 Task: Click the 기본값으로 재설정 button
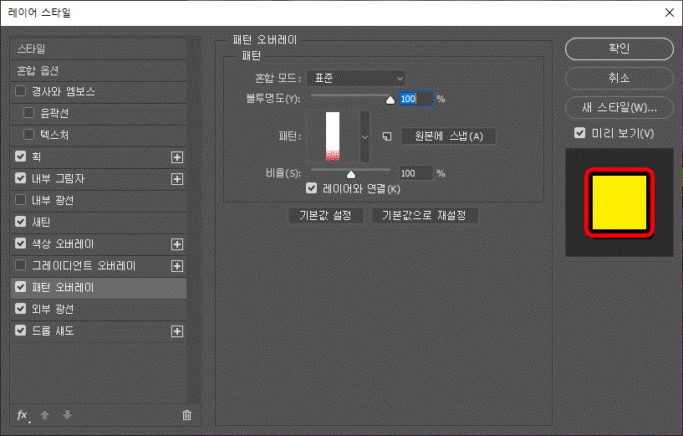[x=424, y=215]
